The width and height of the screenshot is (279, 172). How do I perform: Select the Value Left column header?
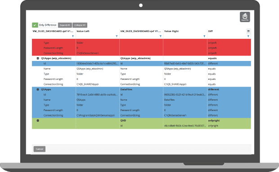point(83,31)
